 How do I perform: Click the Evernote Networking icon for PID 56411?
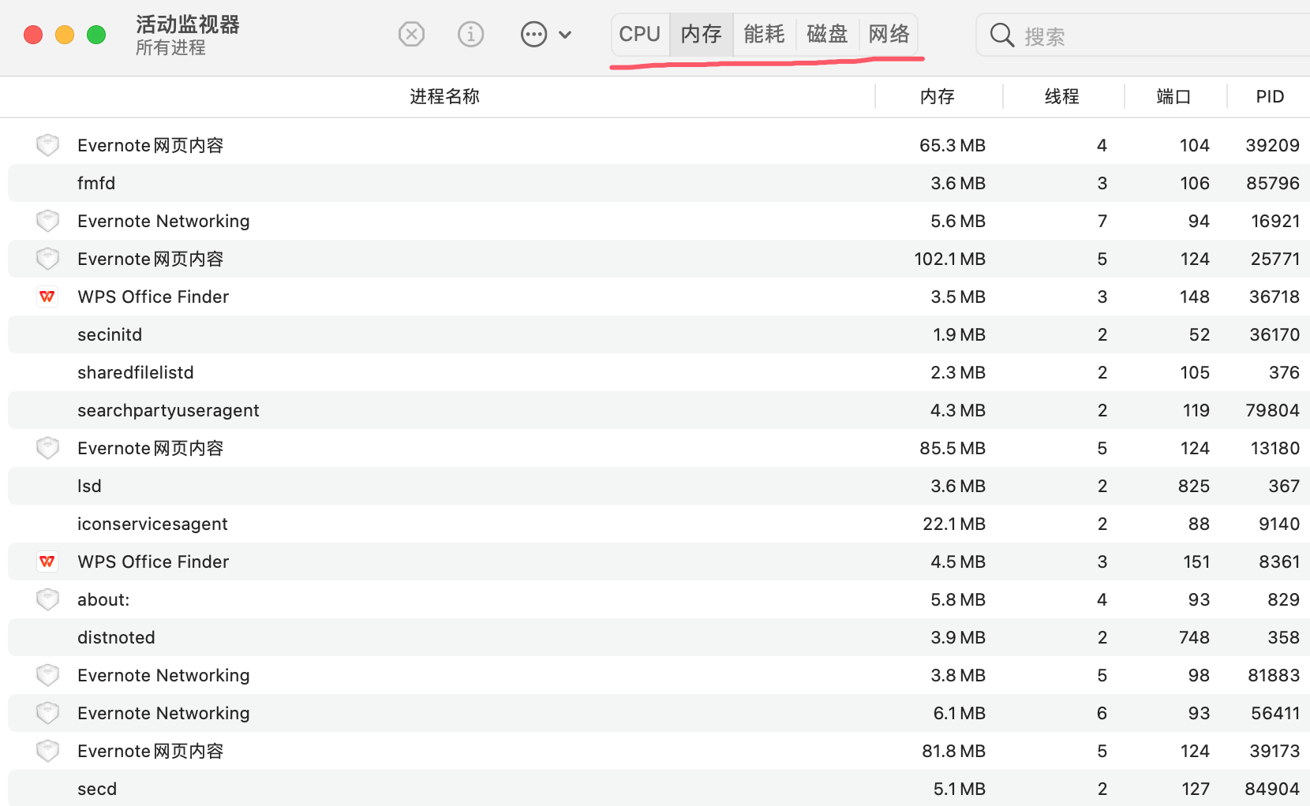pyautogui.click(x=48, y=713)
